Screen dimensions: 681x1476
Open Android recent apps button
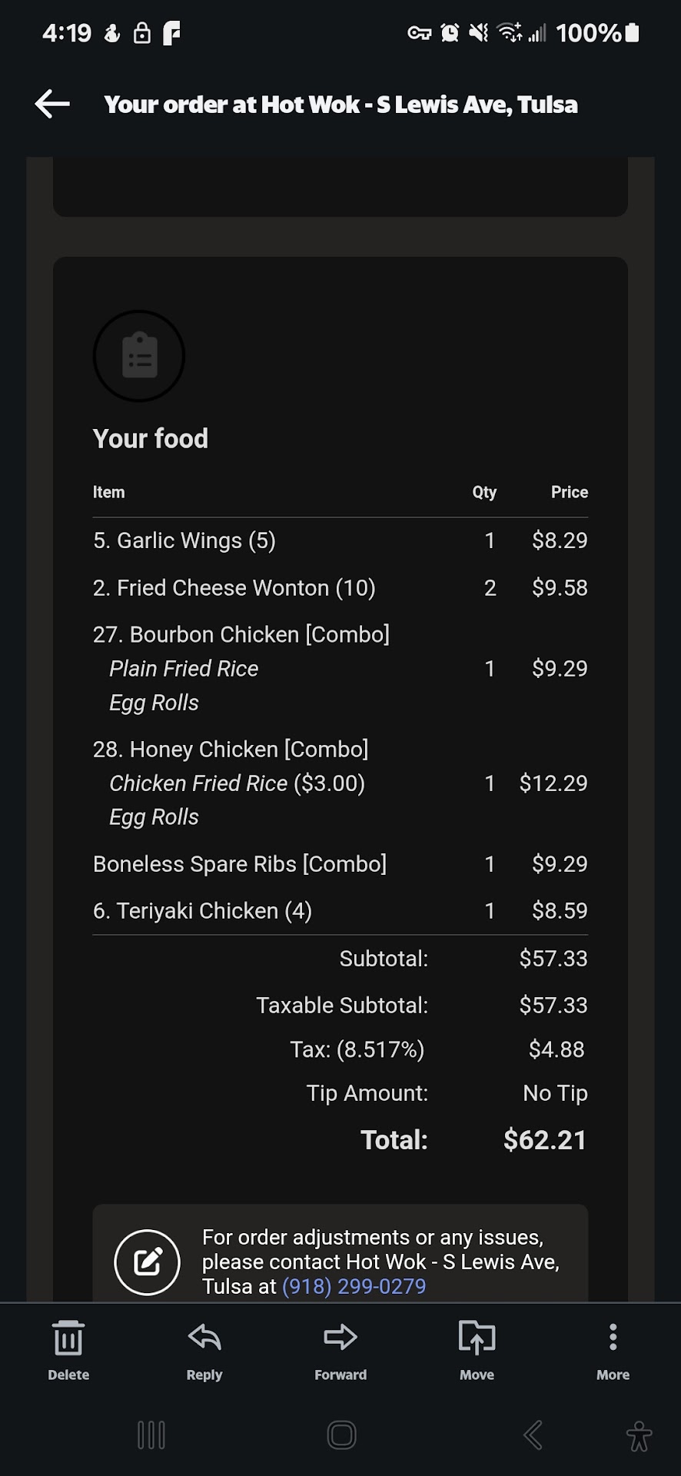(151, 1434)
